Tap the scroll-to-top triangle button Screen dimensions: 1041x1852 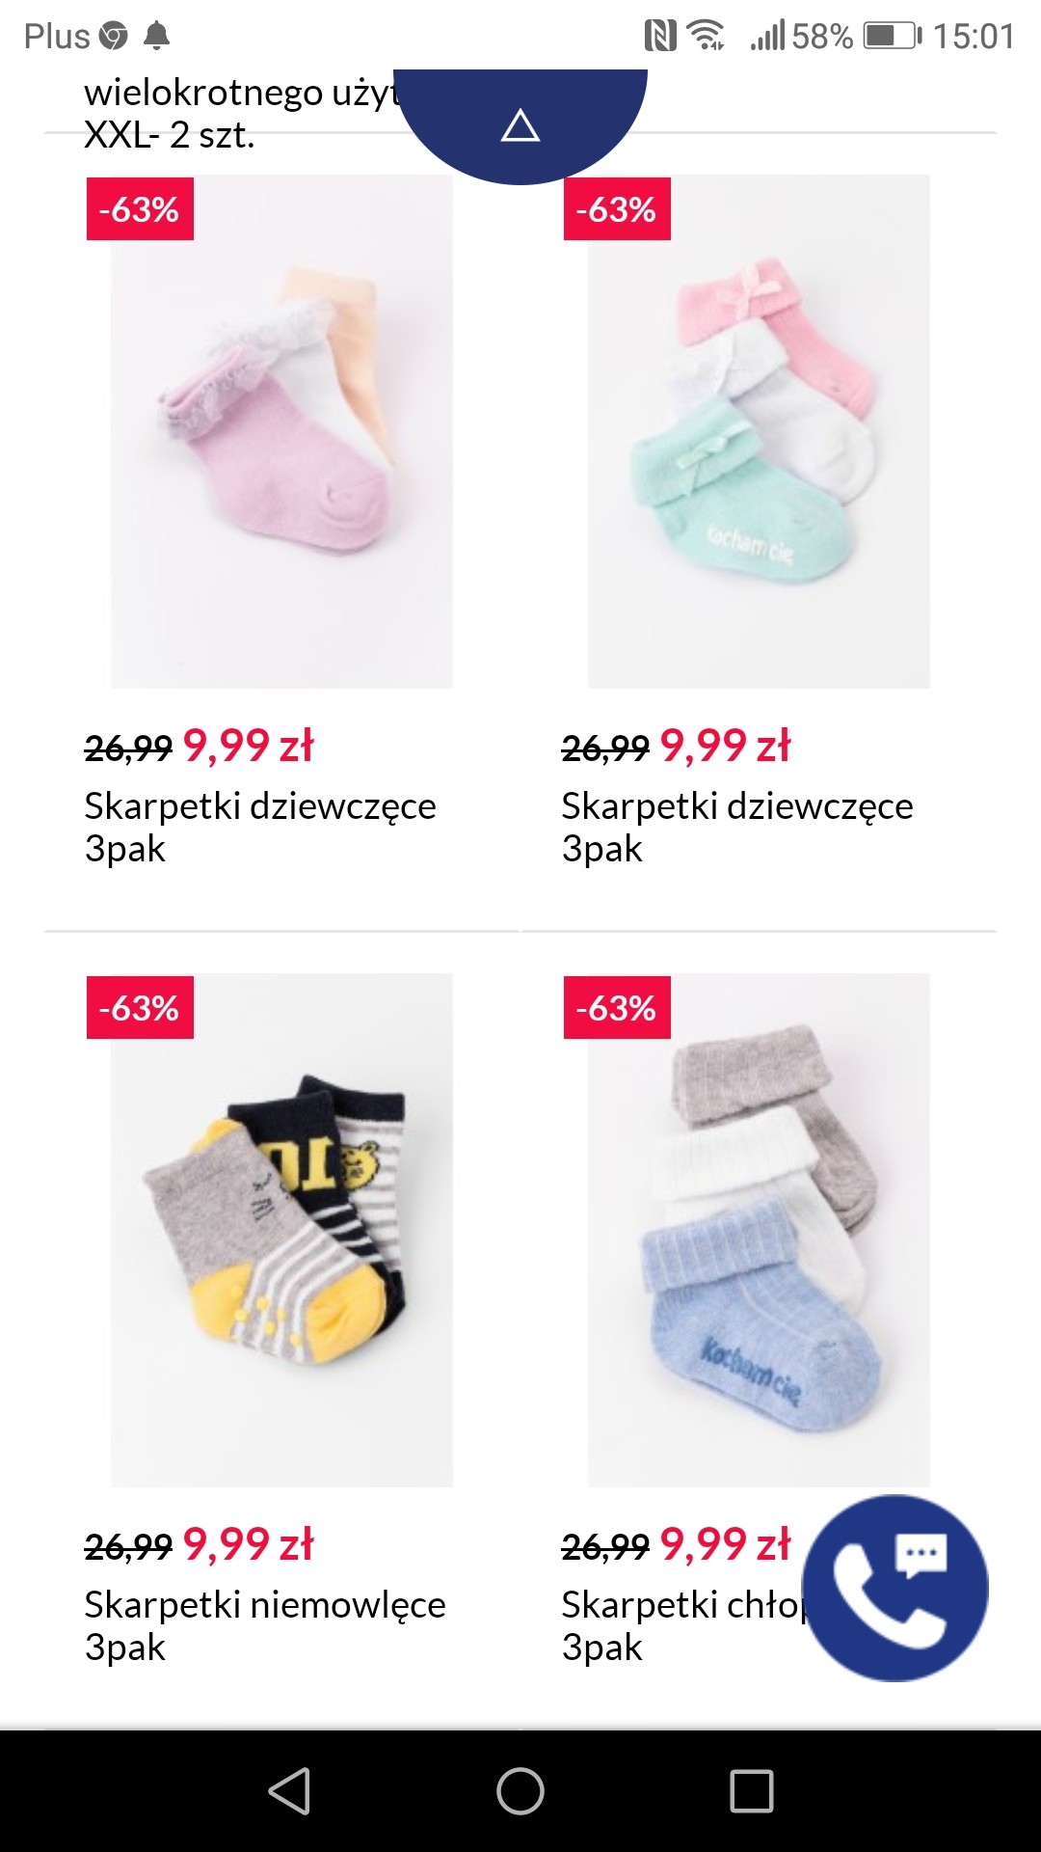(x=520, y=125)
